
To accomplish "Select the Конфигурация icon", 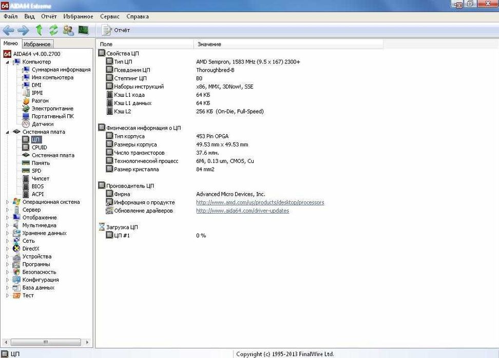I will (x=16, y=280).
